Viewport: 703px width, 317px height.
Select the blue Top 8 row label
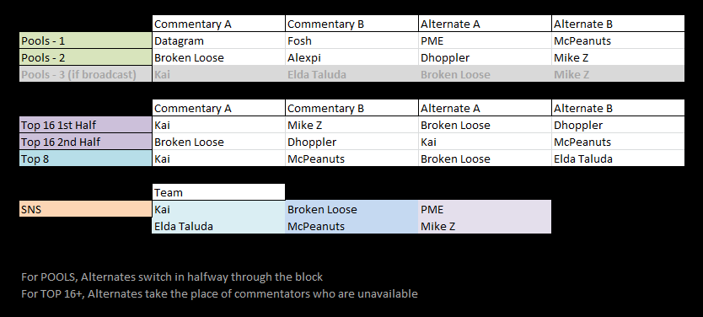(86, 158)
